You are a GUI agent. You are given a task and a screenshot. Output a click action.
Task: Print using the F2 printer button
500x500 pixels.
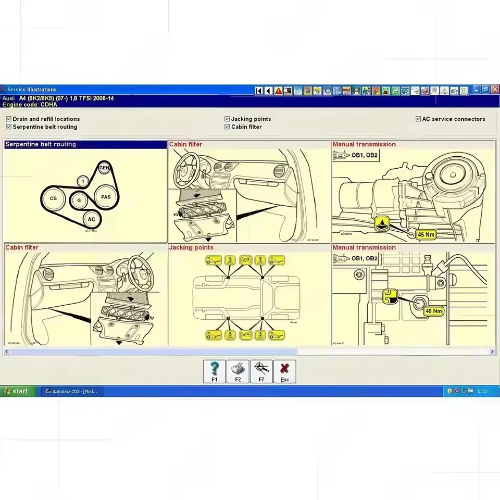click(x=238, y=371)
